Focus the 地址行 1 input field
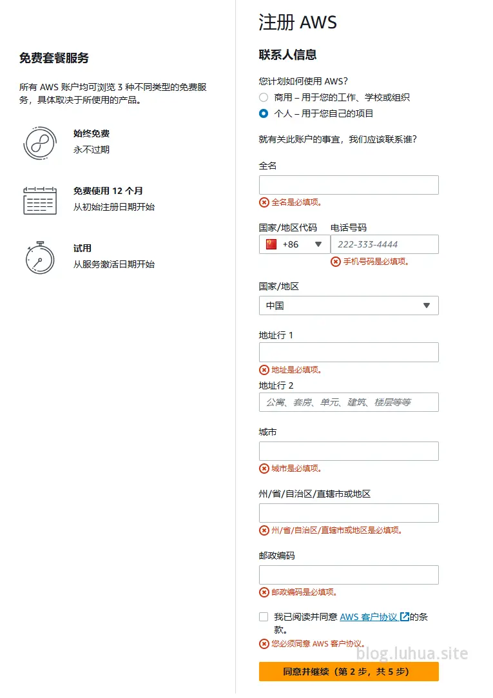Image resolution: width=493 pixels, height=698 pixels. point(349,353)
